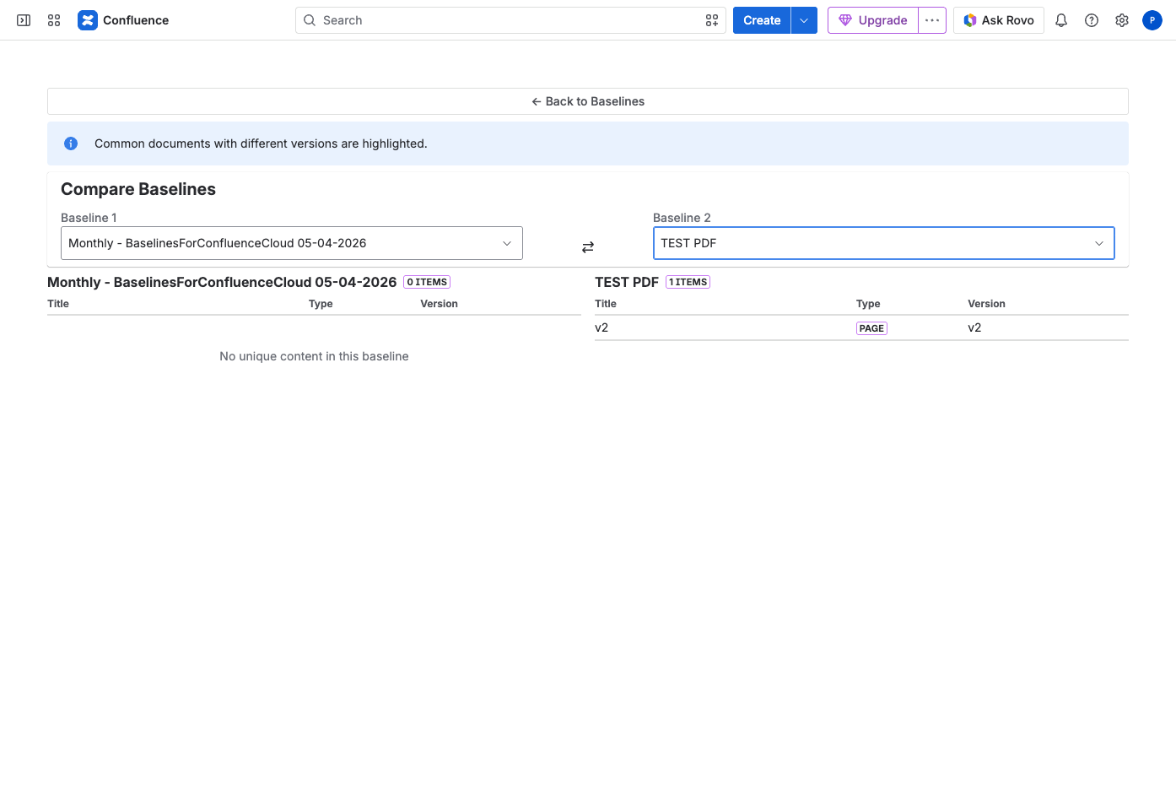
Task: Click the Upgrade button
Action: click(x=873, y=20)
